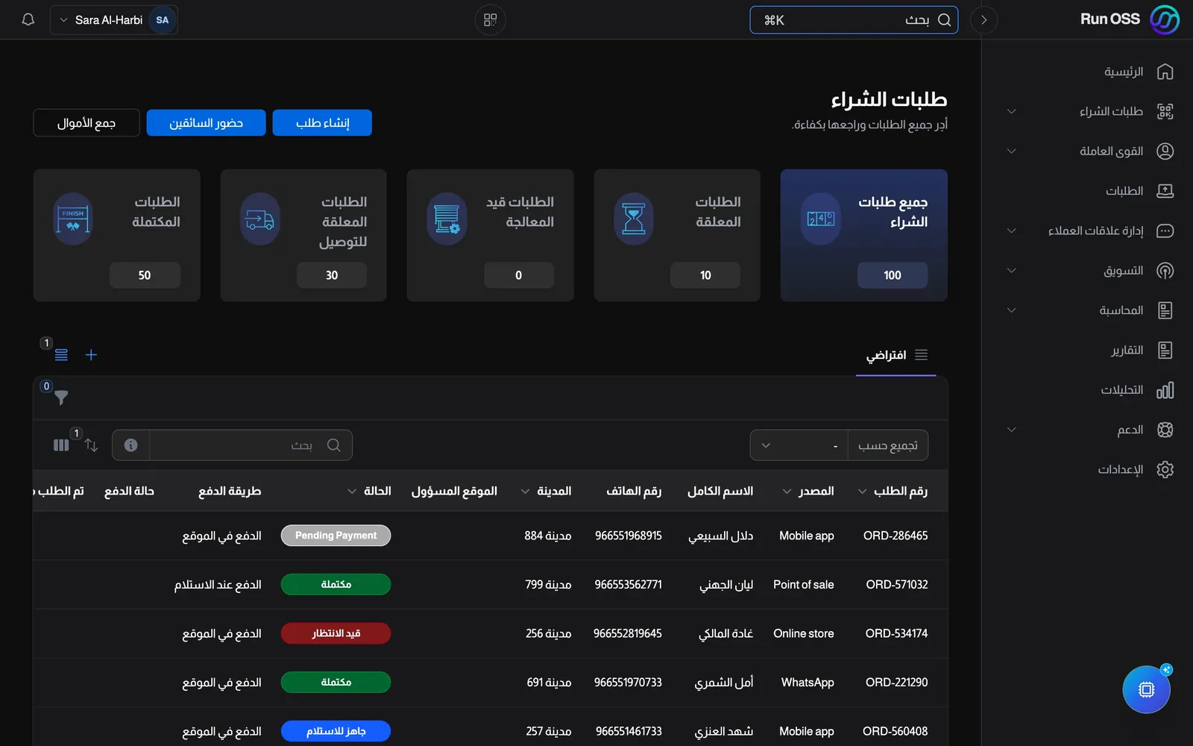
Task: Open التحليلات analytics bar chart icon
Action: click(1165, 390)
